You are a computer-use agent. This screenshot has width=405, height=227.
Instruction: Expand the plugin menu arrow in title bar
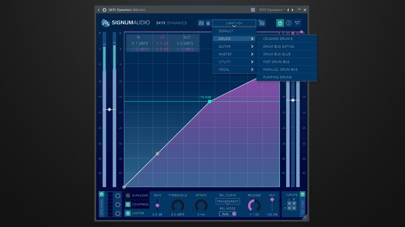99,10
